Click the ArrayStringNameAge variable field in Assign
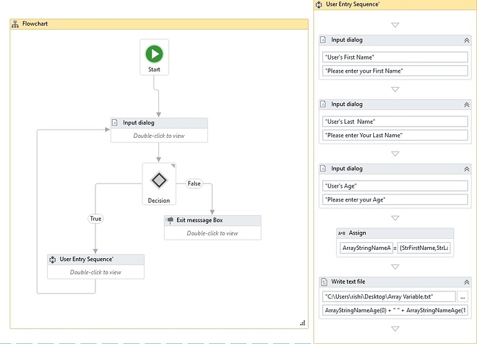477x344 pixels. point(366,248)
